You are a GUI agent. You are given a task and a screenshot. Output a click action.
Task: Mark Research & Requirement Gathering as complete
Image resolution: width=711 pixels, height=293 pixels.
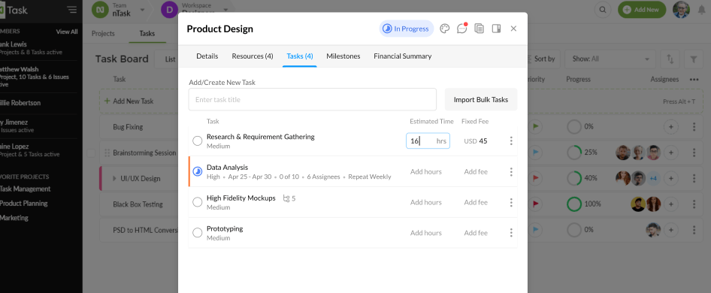(x=197, y=141)
